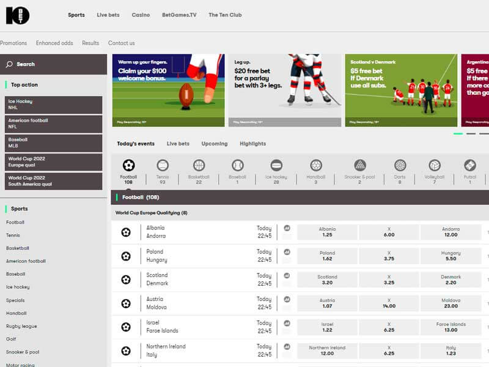Switch to Today's events tab
The image size is (489, 367).
[136, 144]
